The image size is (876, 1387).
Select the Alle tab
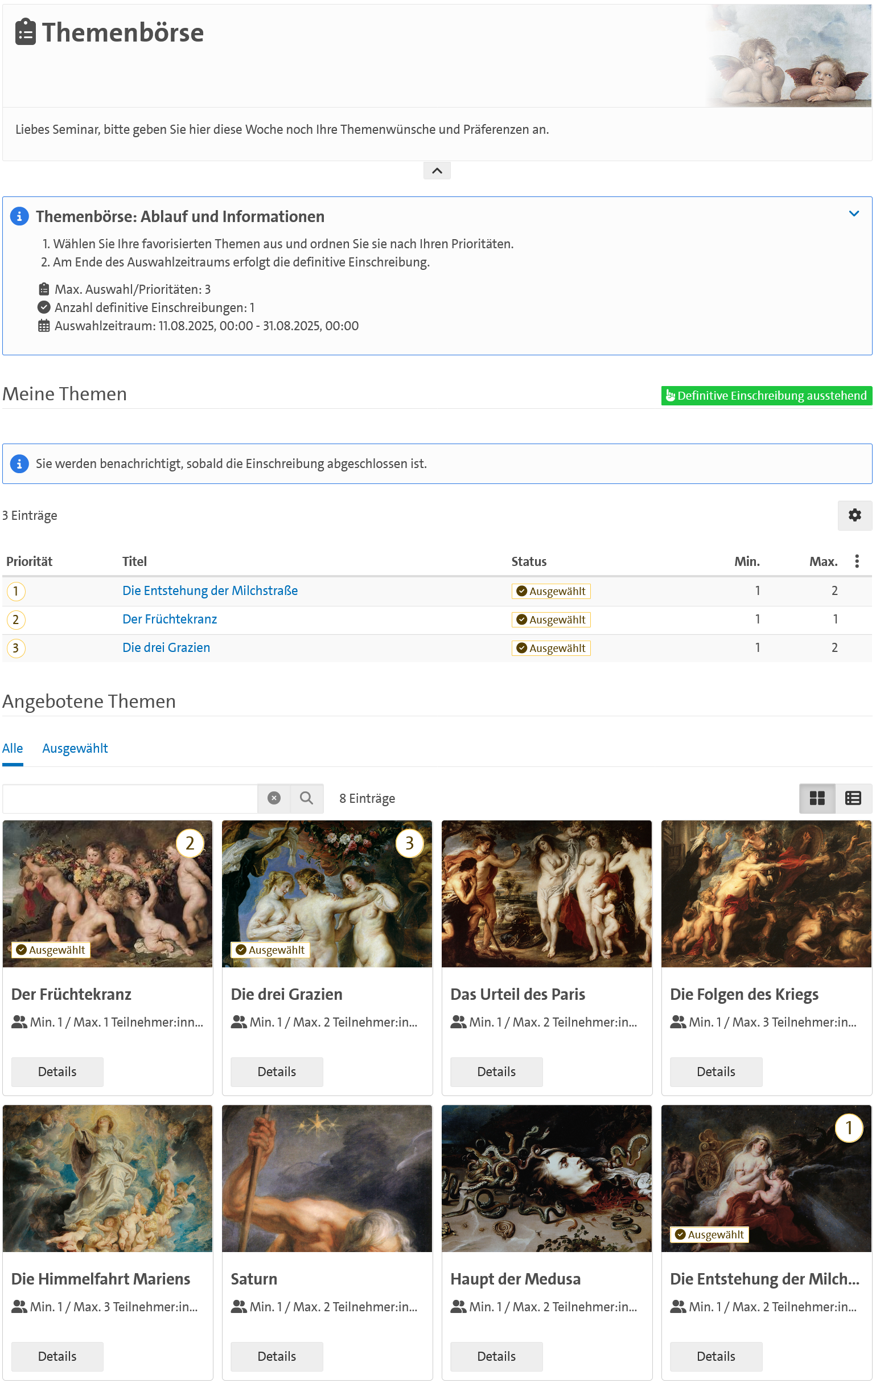click(x=13, y=748)
